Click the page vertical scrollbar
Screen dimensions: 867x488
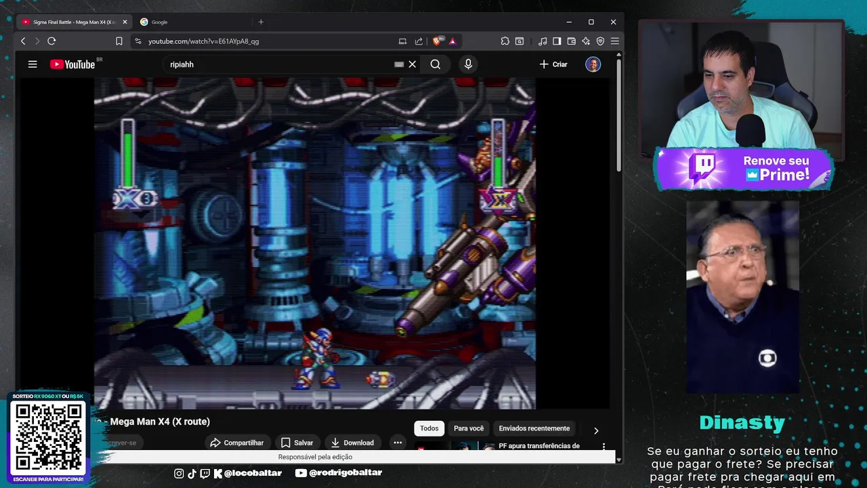click(618, 115)
